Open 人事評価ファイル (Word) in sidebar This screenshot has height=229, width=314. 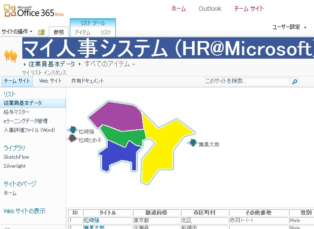click(x=29, y=130)
